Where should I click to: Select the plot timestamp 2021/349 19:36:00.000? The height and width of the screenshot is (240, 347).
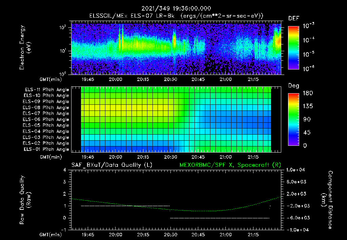click(x=176, y=8)
